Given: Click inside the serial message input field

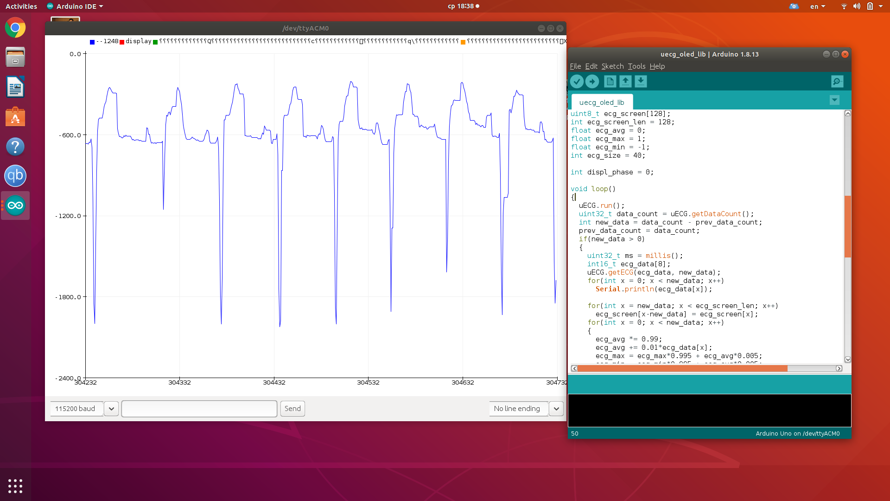Looking at the screenshot, I should (199, 409).
